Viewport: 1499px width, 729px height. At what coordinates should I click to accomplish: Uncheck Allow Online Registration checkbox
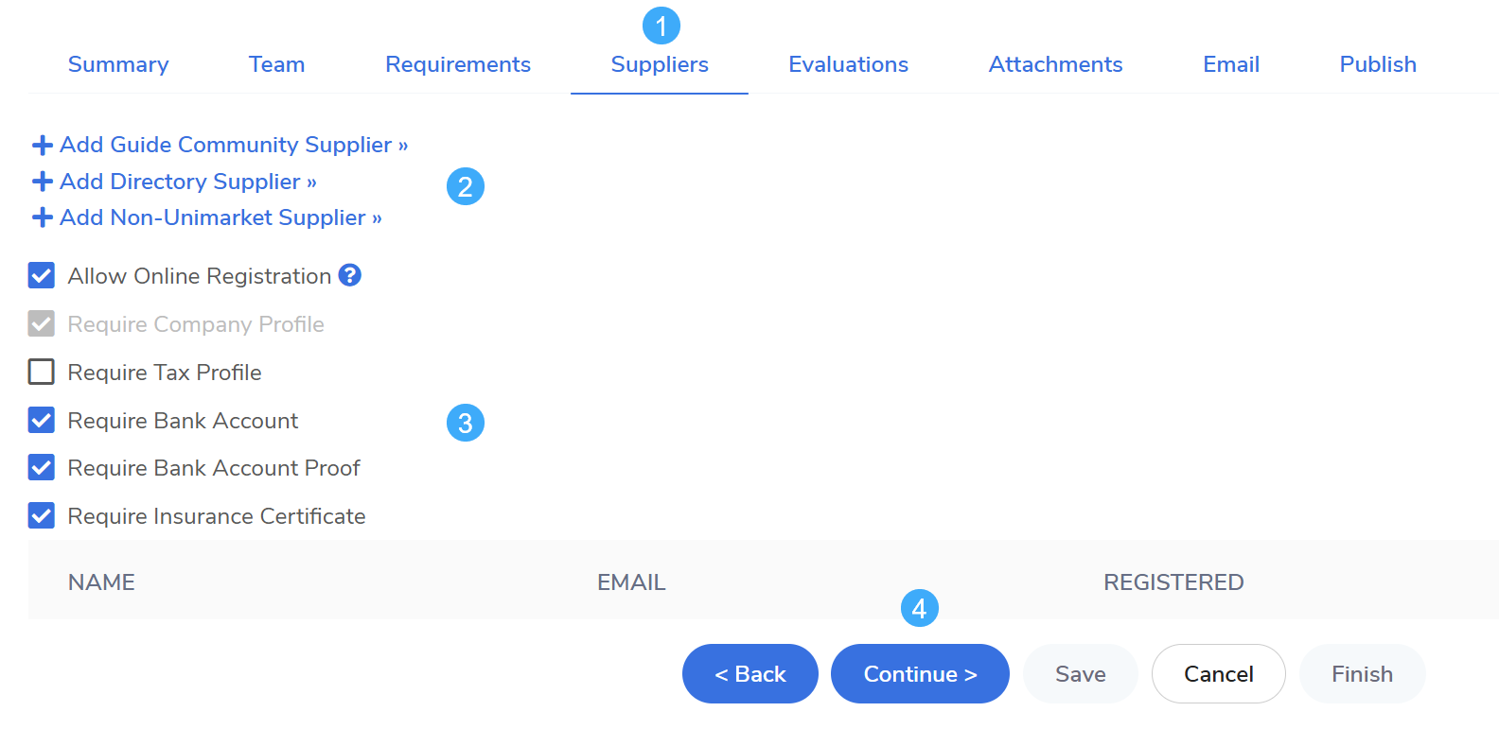[x=42, y=276]
